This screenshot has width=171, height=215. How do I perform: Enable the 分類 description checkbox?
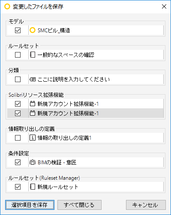click(18, 79)
